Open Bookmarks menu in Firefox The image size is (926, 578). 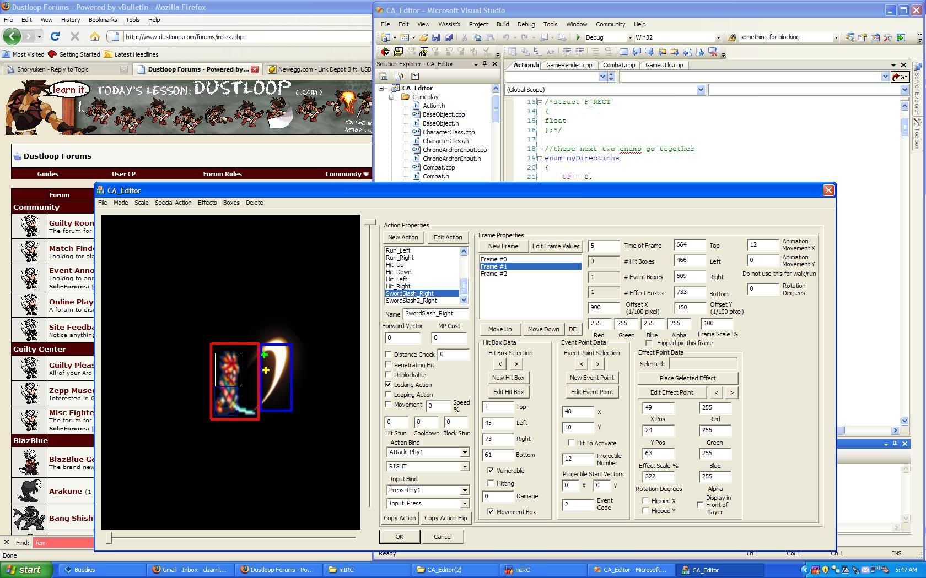pyautogui.click(x=103, y=20)
